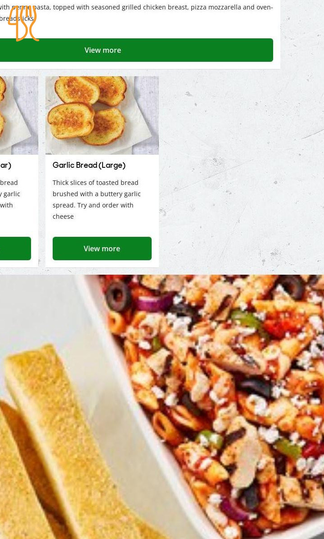
Task: Click the orange fork and knife icon
Action: coord(23,23)
